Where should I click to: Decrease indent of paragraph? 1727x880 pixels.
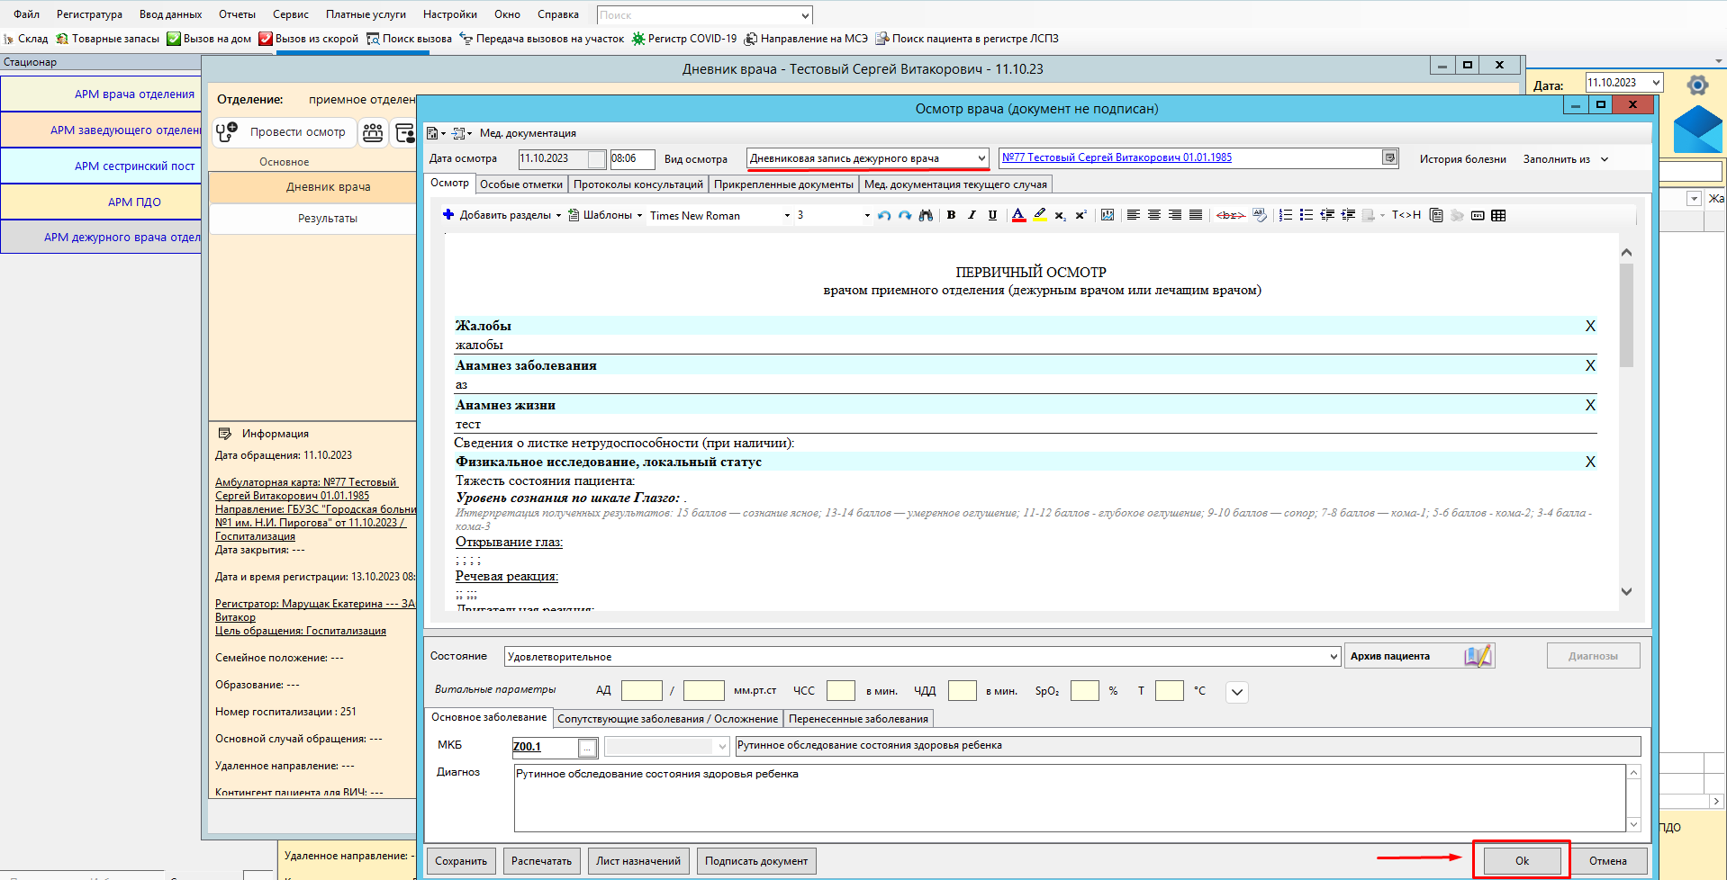pyautogui.click(x=1327, y=215)
